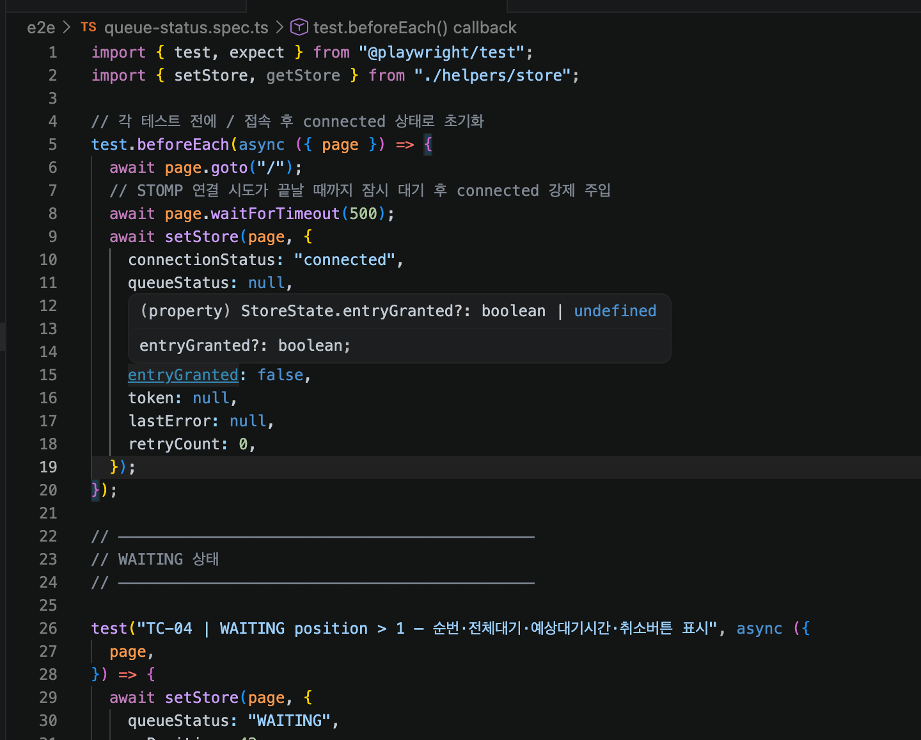This screenshot has height=740, width=921.
Task: Click the callback symbol cube icon in breadcrumb
Action: [x=299, y=28]
